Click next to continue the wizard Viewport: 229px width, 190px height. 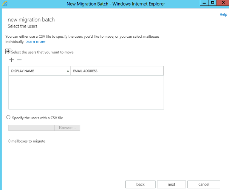click(171, 184)
